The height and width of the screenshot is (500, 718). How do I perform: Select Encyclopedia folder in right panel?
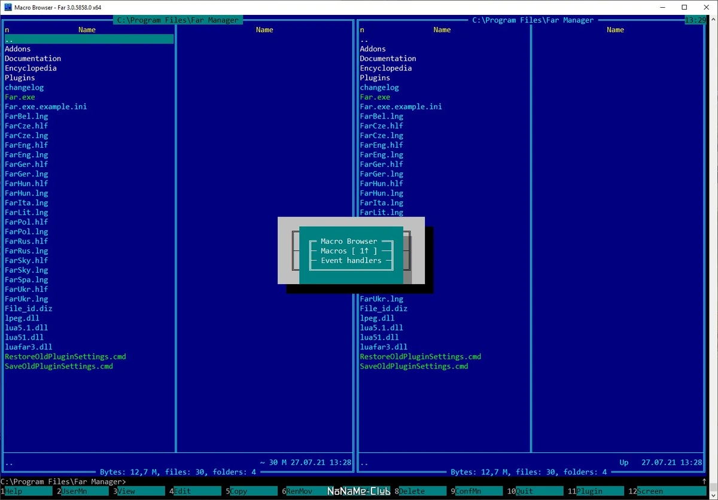386,68
